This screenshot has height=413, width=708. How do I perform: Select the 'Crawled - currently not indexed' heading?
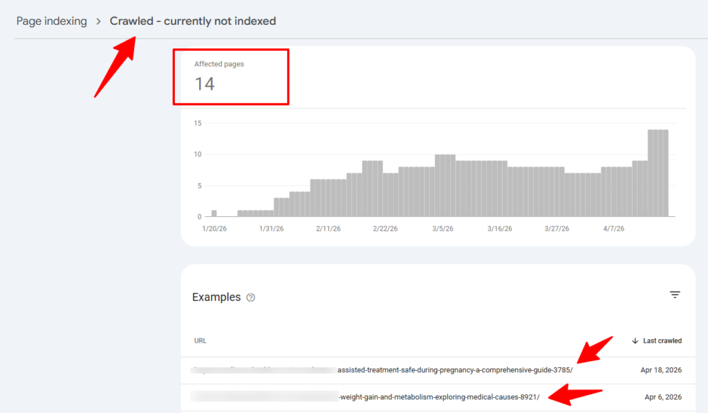coord(193,21)
